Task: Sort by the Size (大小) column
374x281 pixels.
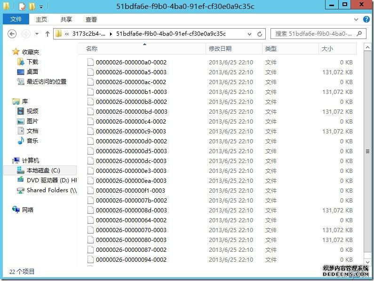Action: 327,49
